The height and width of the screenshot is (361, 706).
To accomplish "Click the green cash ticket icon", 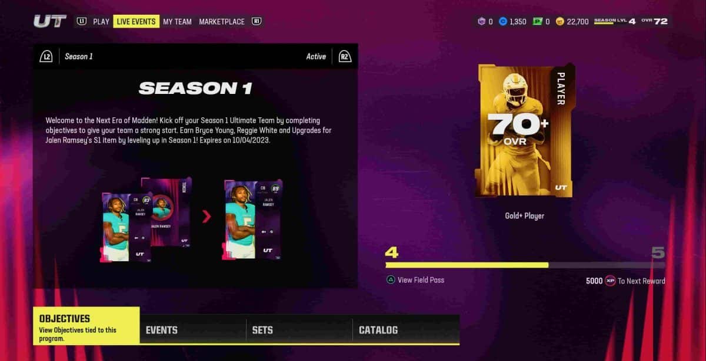I will tap(537, 21).
